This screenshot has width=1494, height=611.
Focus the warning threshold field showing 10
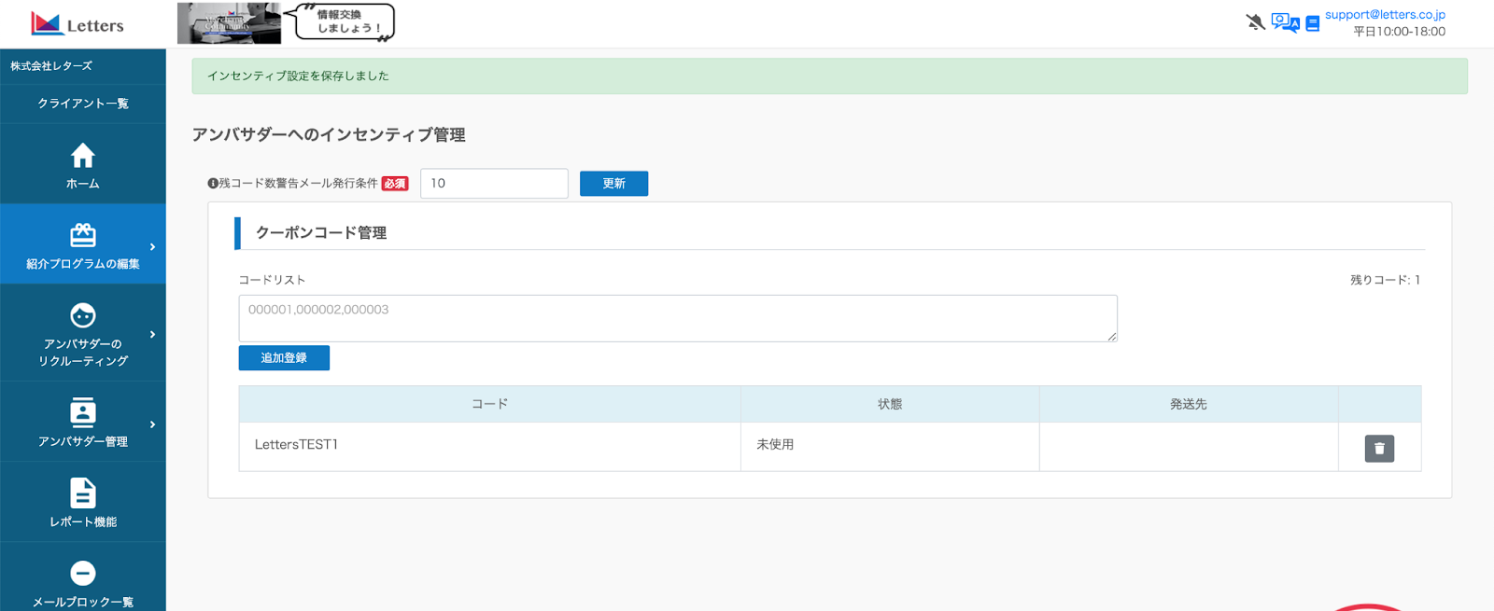tap(494, 184)
